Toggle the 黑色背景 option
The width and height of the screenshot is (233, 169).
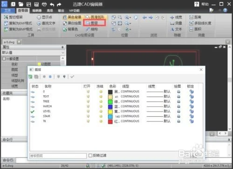[72, 17]
